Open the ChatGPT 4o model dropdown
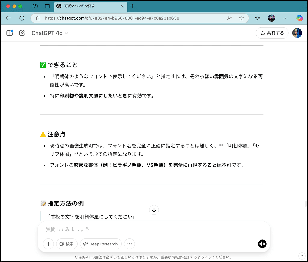The height and width of the screenshot is (262, 308). (x=50, y=33)
